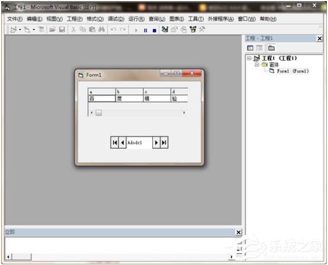Toggle Folders view in project panel
Viewport: 328px width, 265px height.
271,48
